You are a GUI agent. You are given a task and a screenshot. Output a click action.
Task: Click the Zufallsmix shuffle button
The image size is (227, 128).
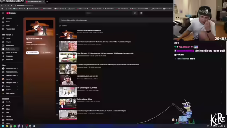click(x=47, y=53)
